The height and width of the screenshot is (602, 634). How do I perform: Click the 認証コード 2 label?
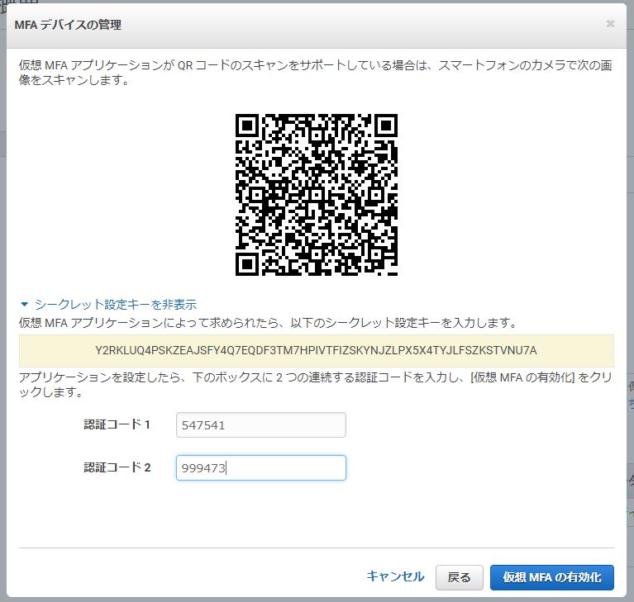[117, 468]
